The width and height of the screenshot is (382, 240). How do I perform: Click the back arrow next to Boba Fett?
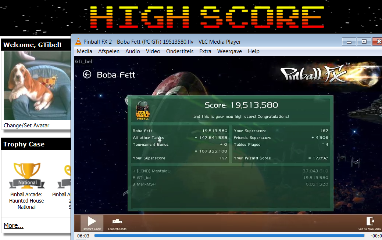point(87,74)
